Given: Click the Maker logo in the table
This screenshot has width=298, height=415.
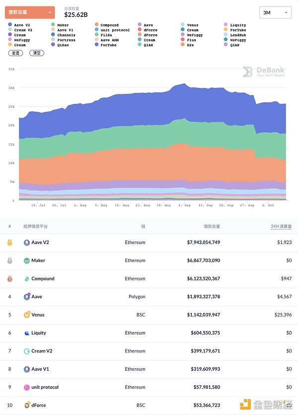Looking at the screenshot, I should pos(27,260).
